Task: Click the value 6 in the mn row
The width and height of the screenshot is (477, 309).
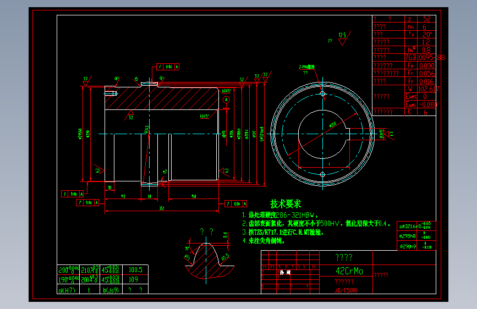Action: click(x=424, y=27)
